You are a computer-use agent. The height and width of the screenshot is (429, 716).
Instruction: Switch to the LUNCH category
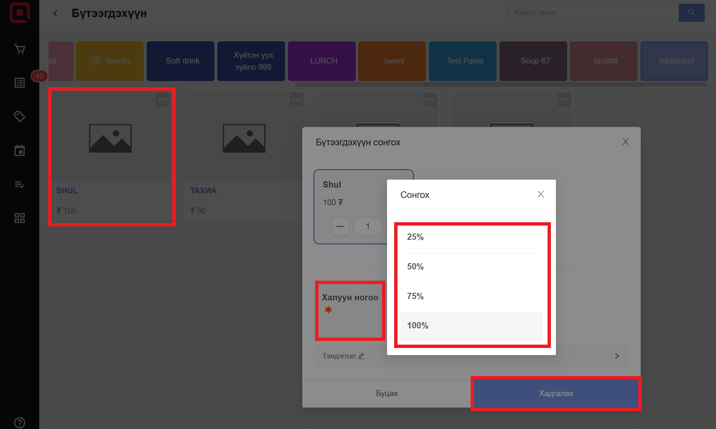[324, 61]
